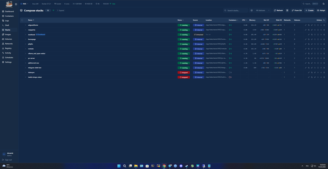Toggle dark mode moon icon
This screenshot has width=328, height=169.
point(324,4)
